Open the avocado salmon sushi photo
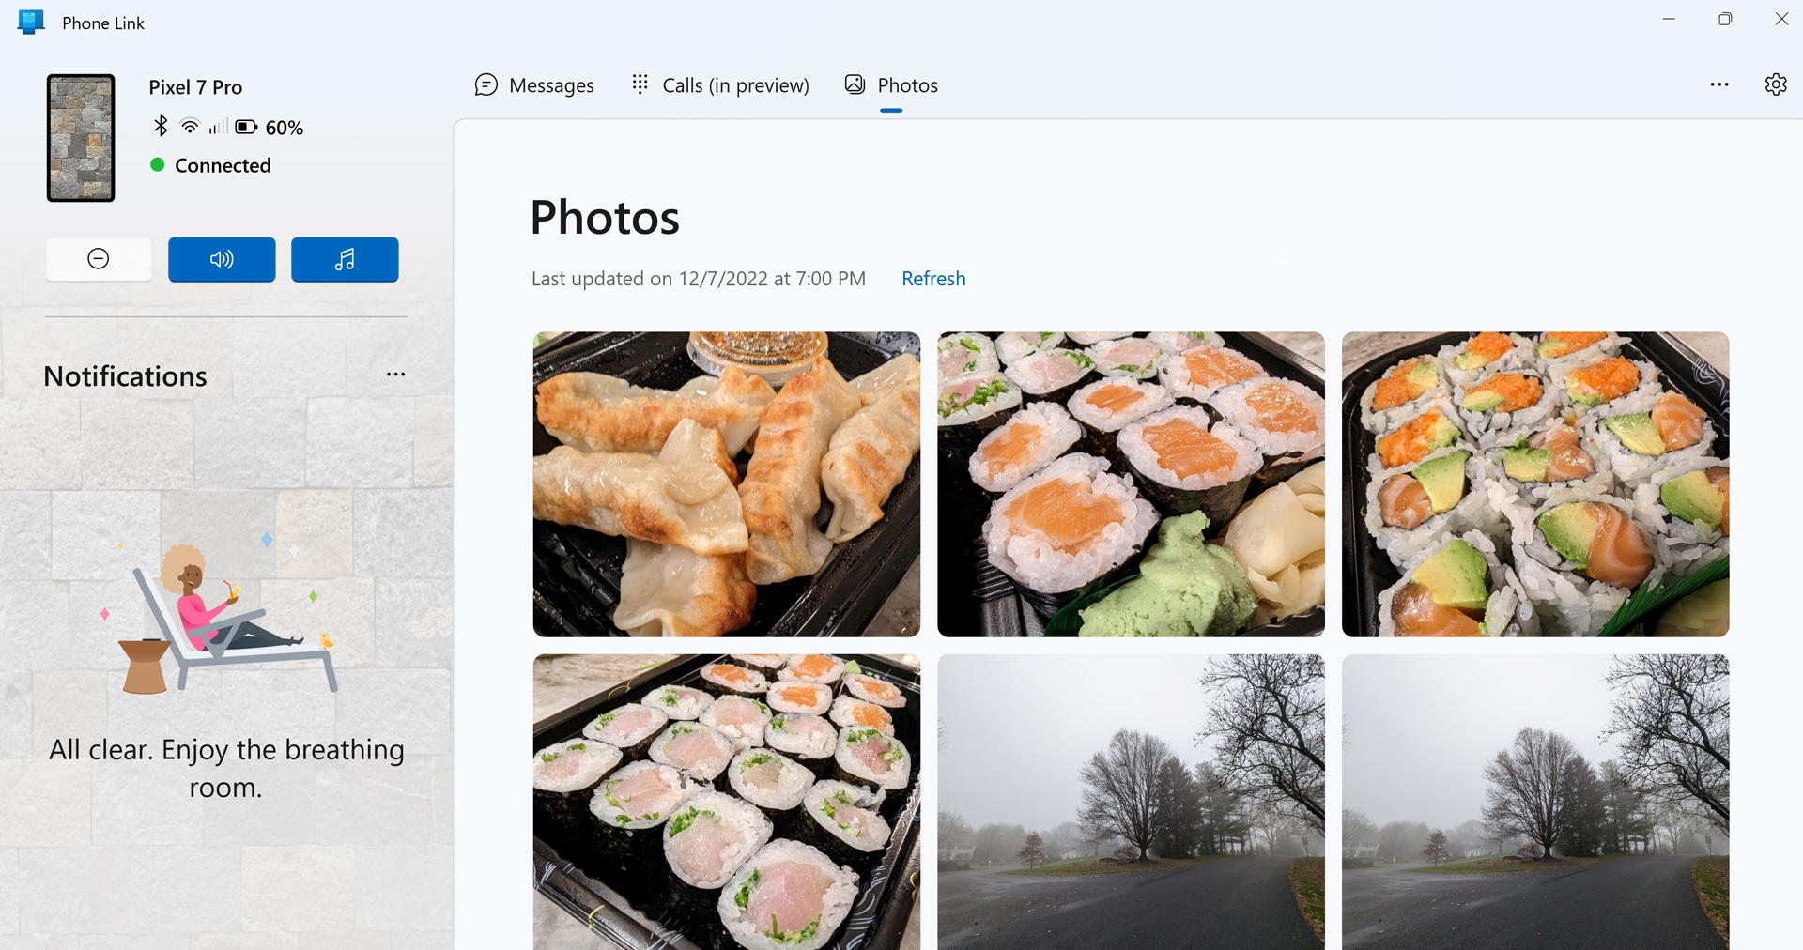Screen dimensions: 1803x950 tap(1534, 483)
